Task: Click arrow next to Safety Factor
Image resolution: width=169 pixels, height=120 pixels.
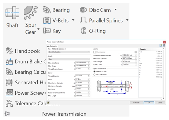Action: click(136, 65)
